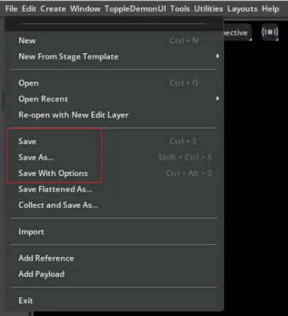
Task: Open the Utilities menu
Action: tap(209, 9)
